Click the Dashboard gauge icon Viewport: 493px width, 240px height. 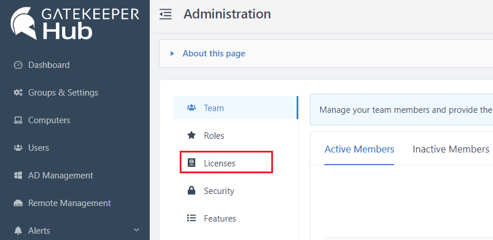18,65
